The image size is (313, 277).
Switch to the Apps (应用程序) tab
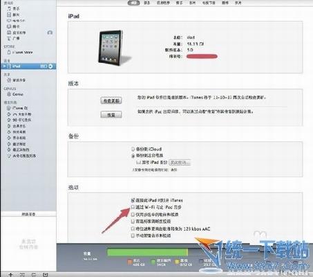tap(163, 3)
